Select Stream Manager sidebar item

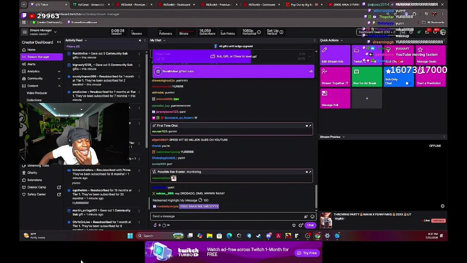click(42, 57)
